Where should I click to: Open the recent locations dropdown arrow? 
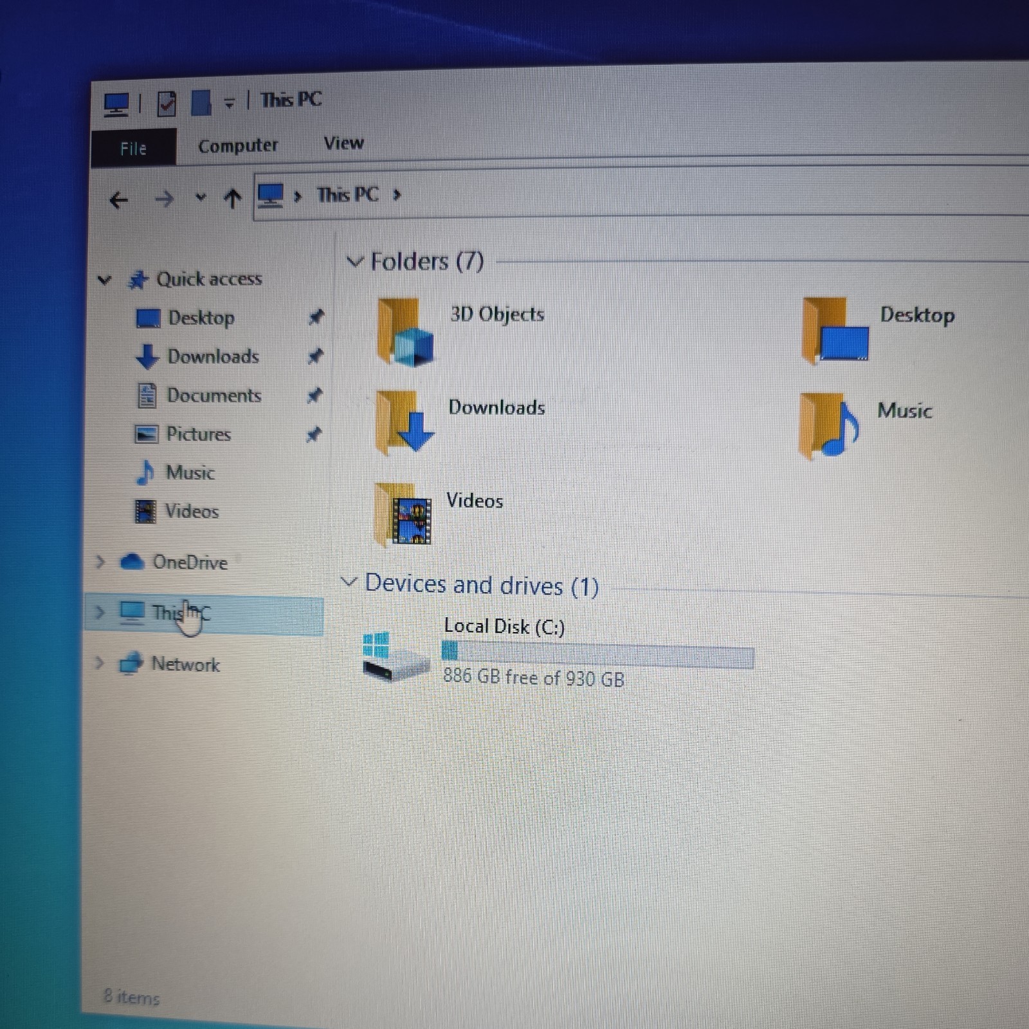[x=201, y=198]
